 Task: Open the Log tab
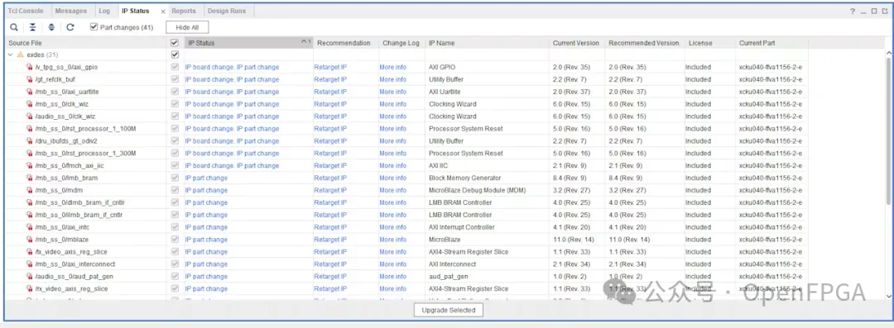(104, 11)
